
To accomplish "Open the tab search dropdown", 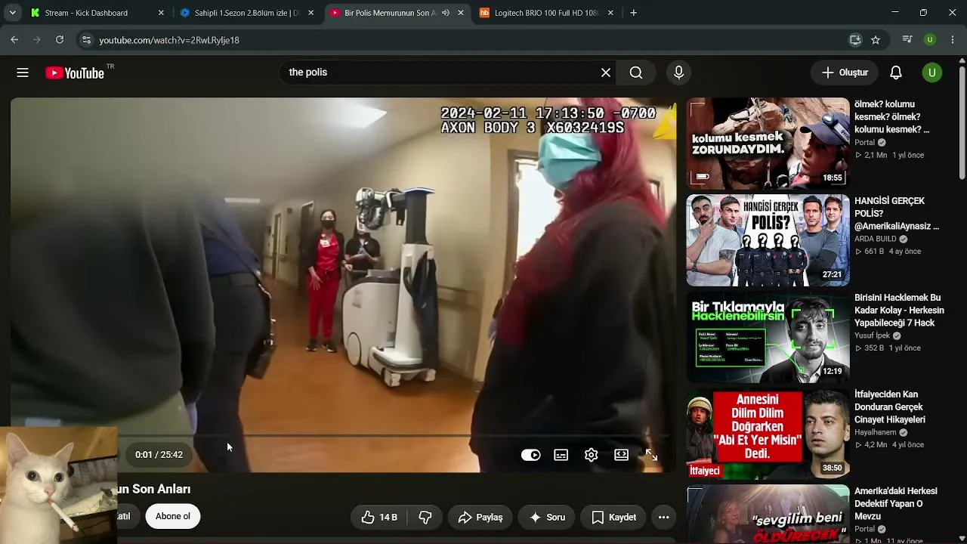I will coord(12,13).
